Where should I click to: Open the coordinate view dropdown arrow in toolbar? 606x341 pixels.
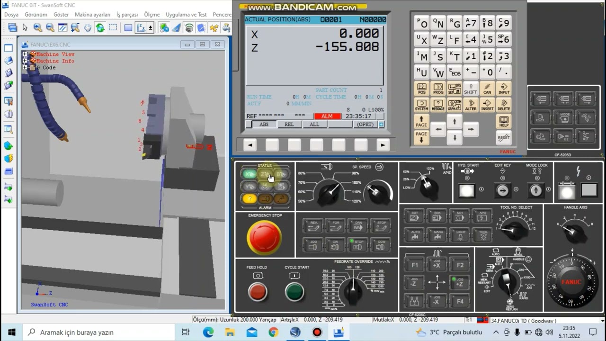pos(151,28)
